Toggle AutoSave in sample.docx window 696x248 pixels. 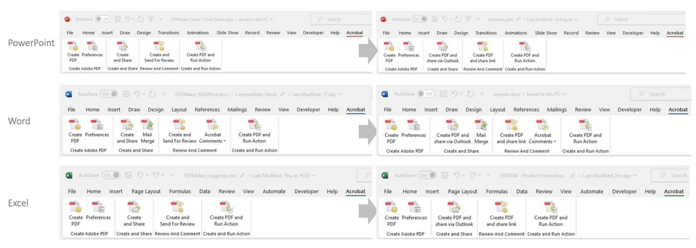pos(426,94)
